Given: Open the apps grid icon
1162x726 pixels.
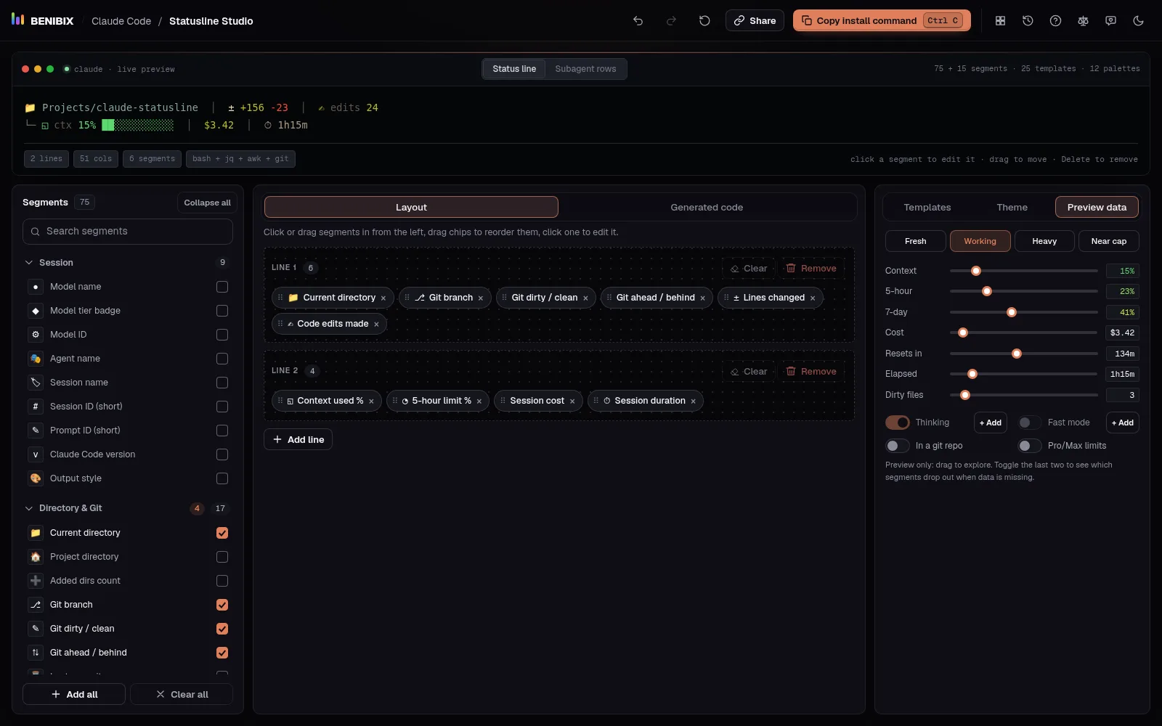Looking at the screenshot, I should [x=1000, y=21].
